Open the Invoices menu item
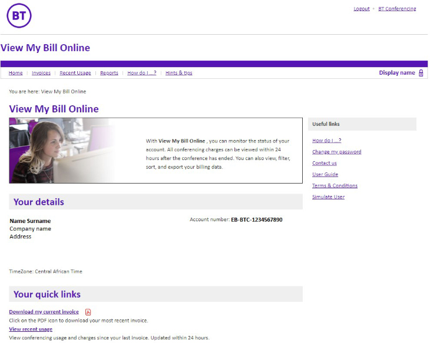The height and width of the screenshot is (343, 430). click(x=41, y=73)
